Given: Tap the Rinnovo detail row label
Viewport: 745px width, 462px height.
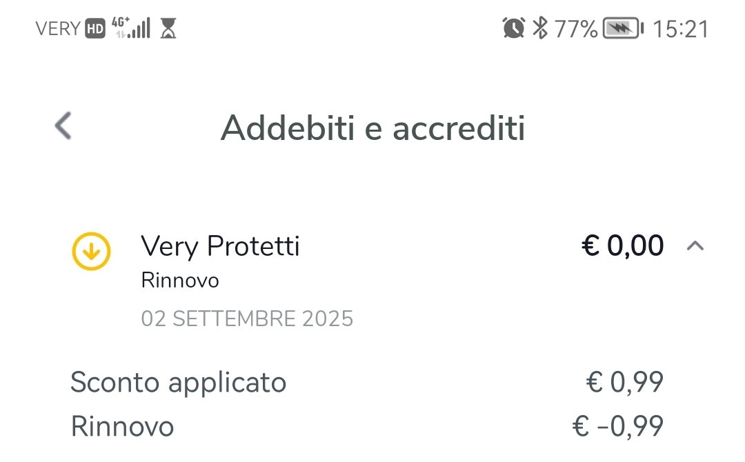Looking at the screenshot, I should (x=122, y=426).
